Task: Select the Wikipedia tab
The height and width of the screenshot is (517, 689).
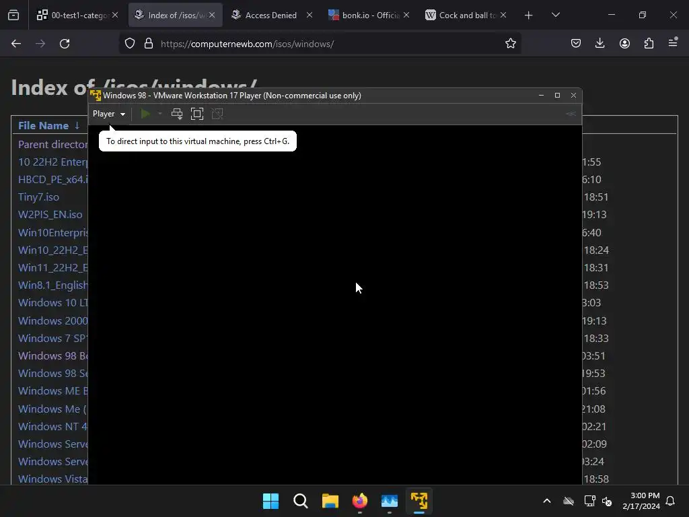Action: pos(467,15)
